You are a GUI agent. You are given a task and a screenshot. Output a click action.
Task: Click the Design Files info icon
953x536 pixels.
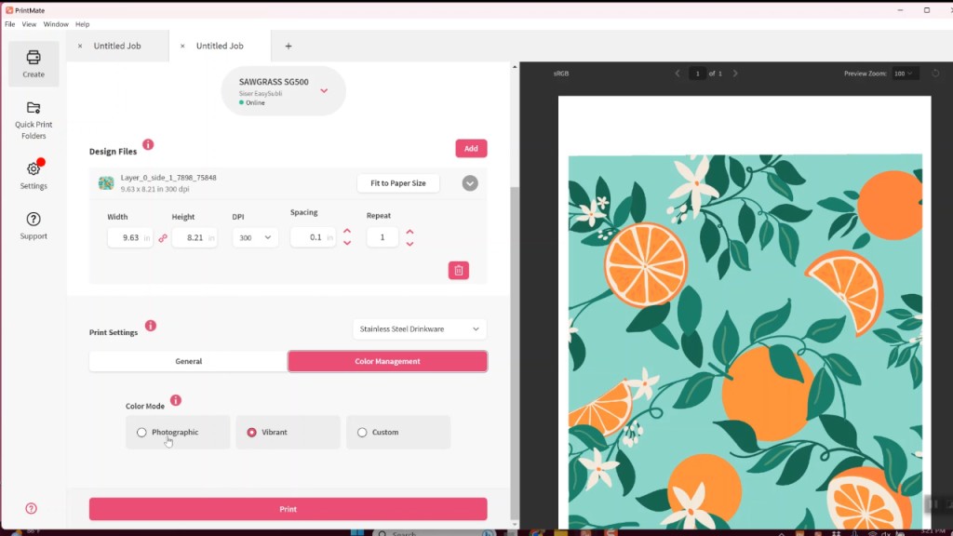coord(150,143)
